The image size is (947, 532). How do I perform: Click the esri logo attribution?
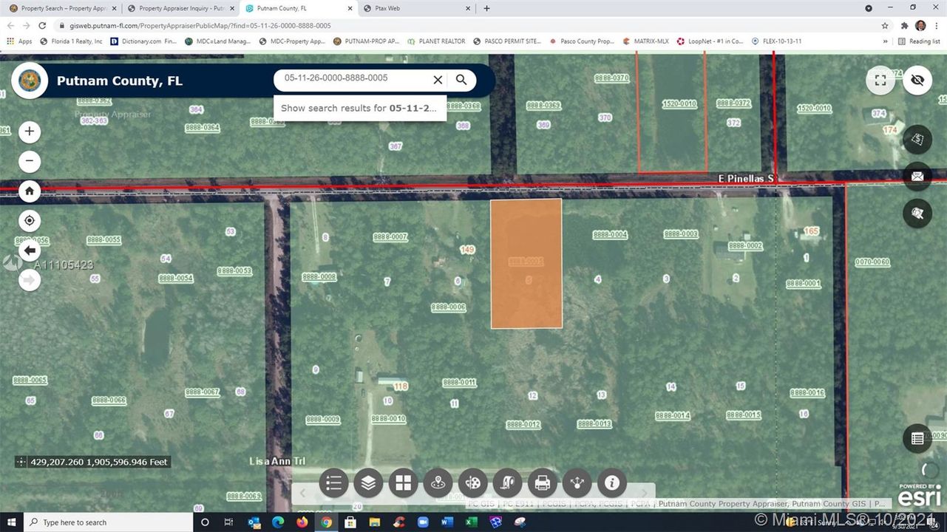(919, 497)
